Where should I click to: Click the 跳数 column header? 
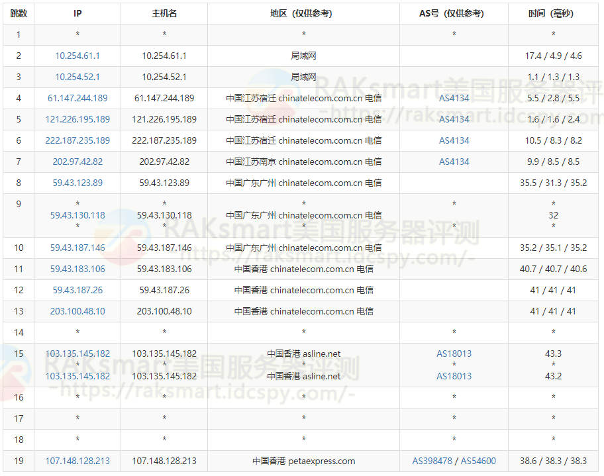pos(19,14)
